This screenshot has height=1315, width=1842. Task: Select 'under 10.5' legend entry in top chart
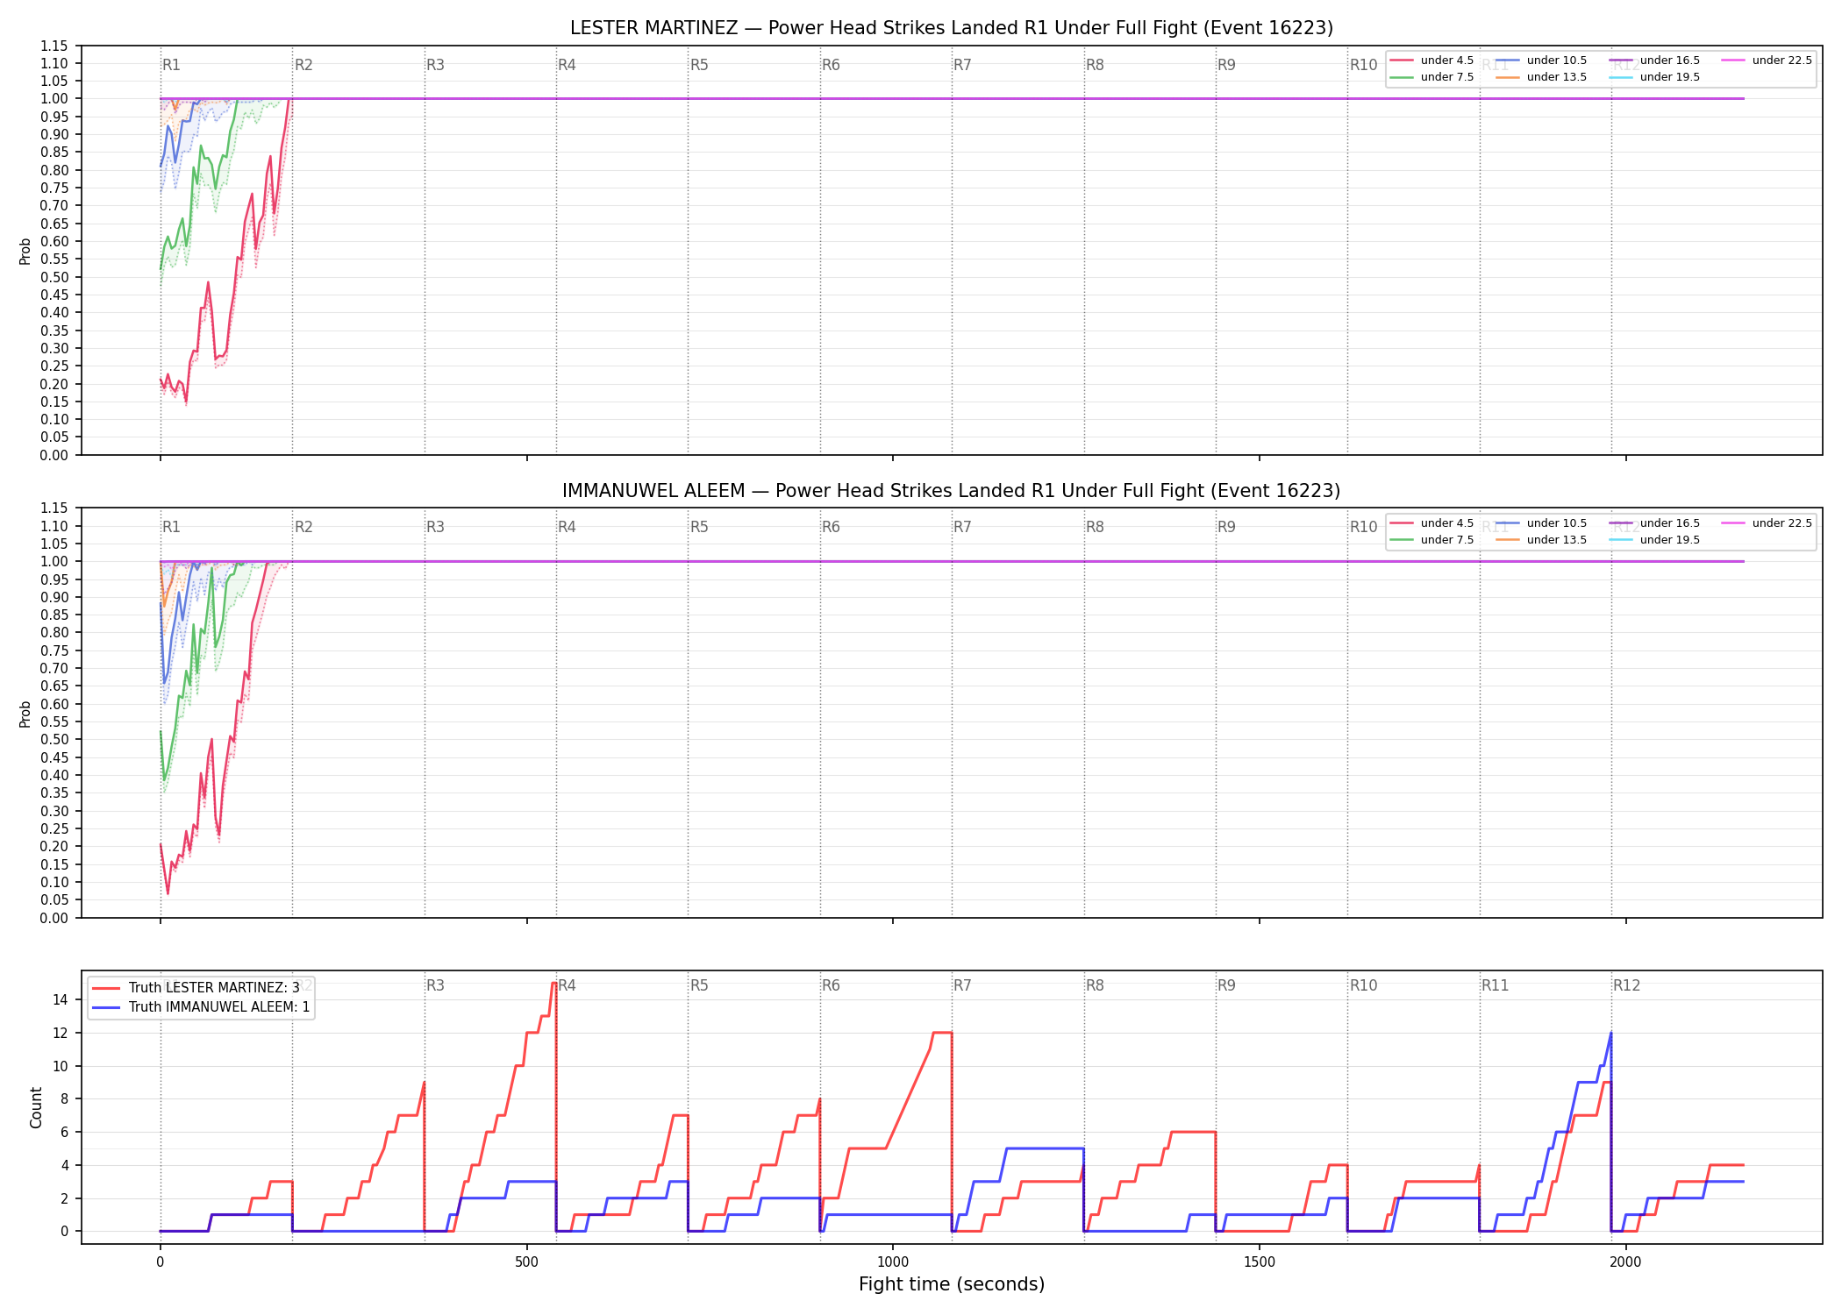click(x=1541, y=60)
